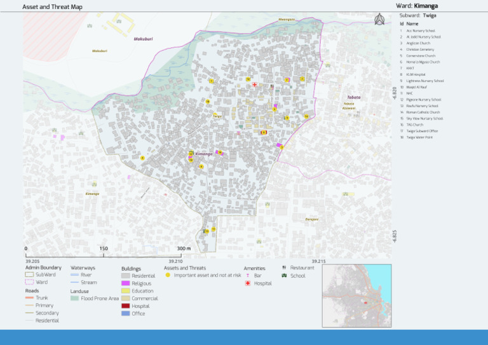Select the Residential buildings gray swatch

126,276
